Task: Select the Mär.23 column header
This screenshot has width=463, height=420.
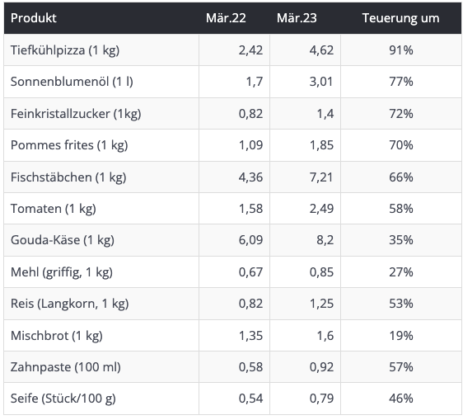Action: (x=297, y=18)
